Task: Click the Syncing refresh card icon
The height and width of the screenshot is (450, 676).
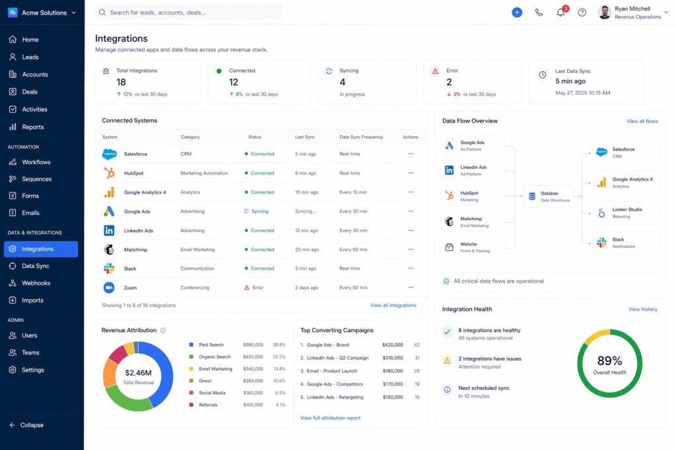Action: [329, 71]
